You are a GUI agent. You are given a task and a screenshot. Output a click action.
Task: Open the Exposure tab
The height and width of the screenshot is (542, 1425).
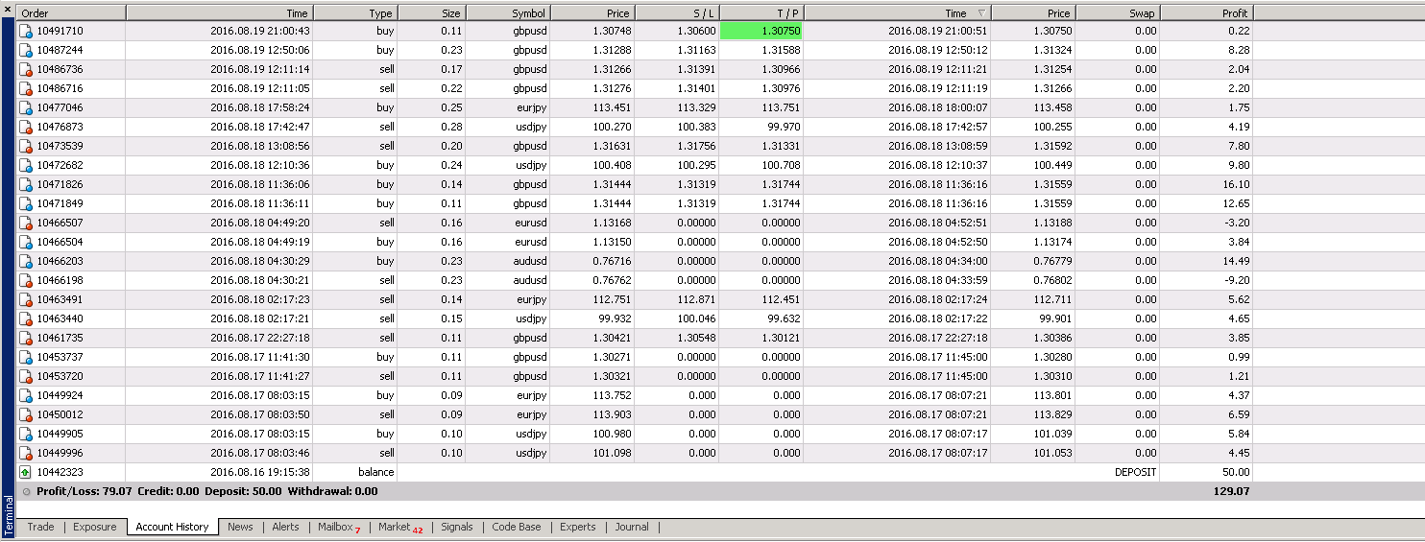(95, 527)
